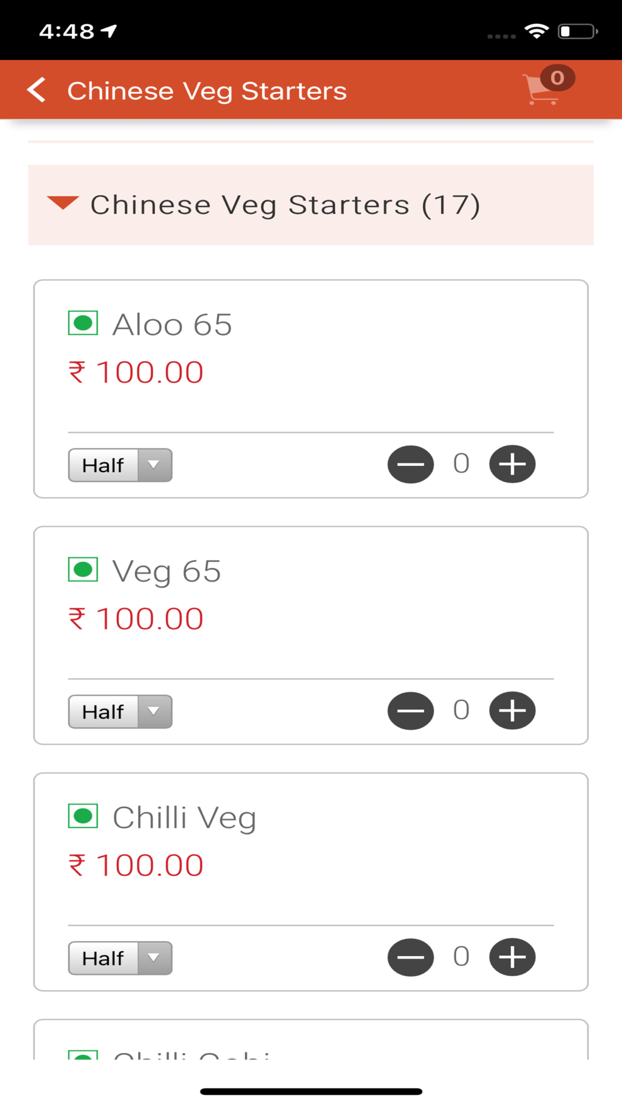
Task: Open the Half portion dropdown for Veg 65
Action: coord(120,712)
